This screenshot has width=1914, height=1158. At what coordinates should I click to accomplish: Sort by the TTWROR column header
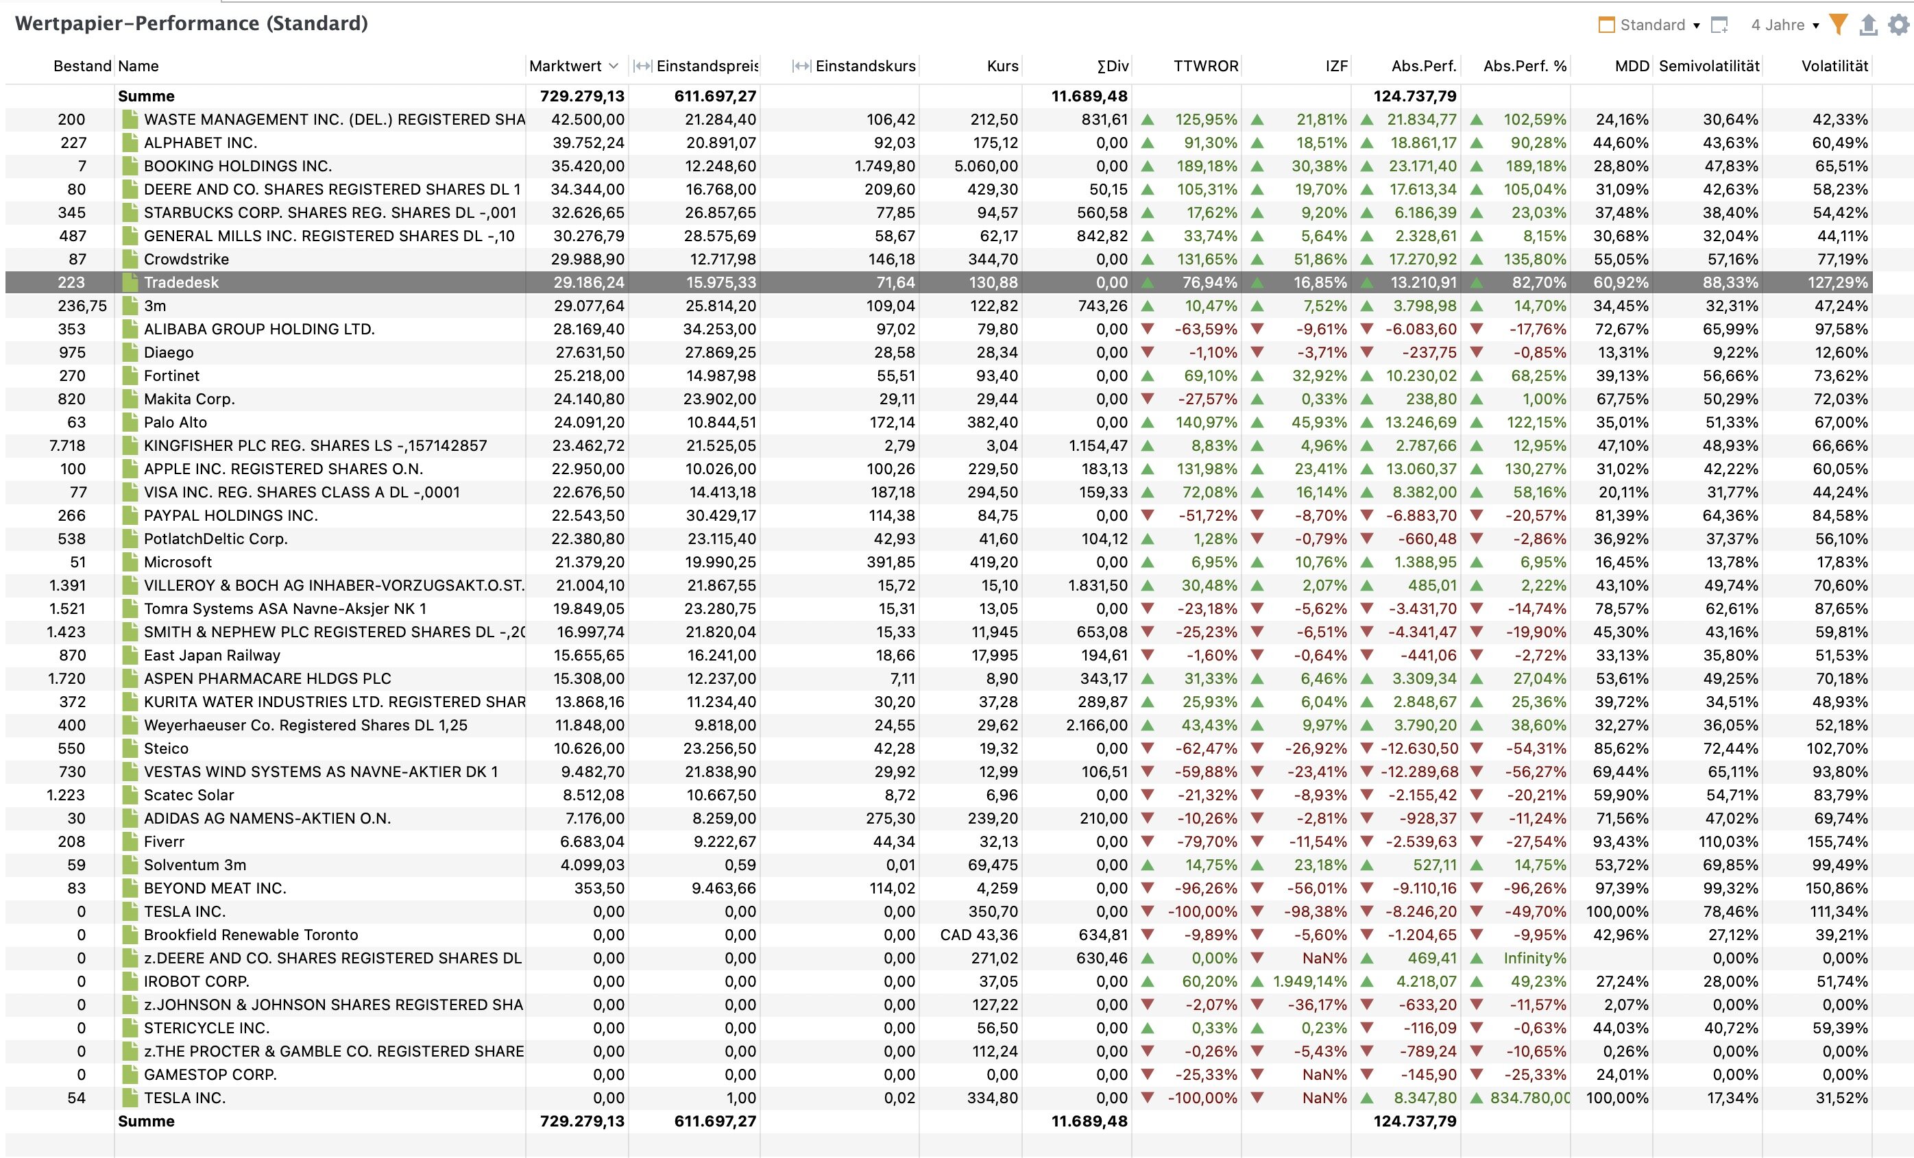1204,66
